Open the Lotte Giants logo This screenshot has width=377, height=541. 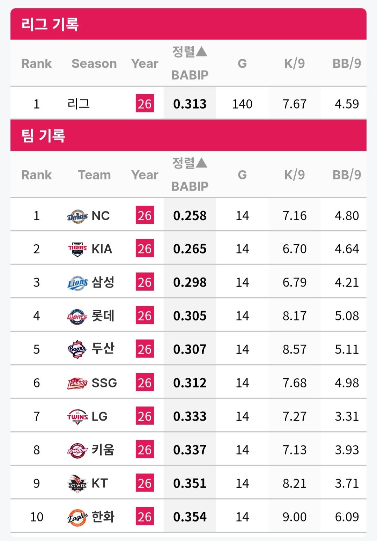pyautogui.click(x=77, y=316)
